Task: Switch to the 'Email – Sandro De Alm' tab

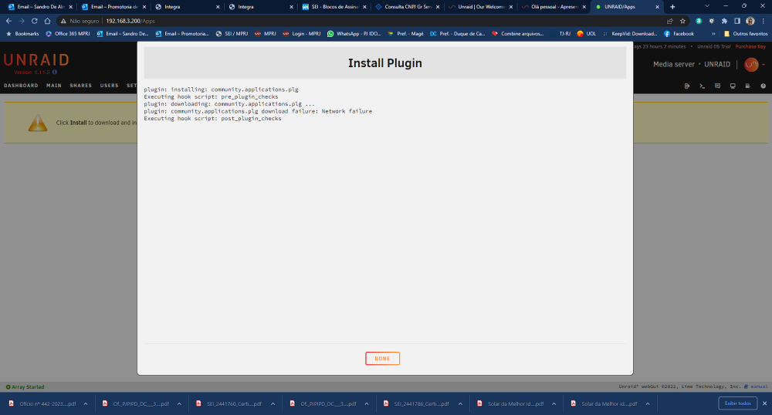Action: pos(40,7)
